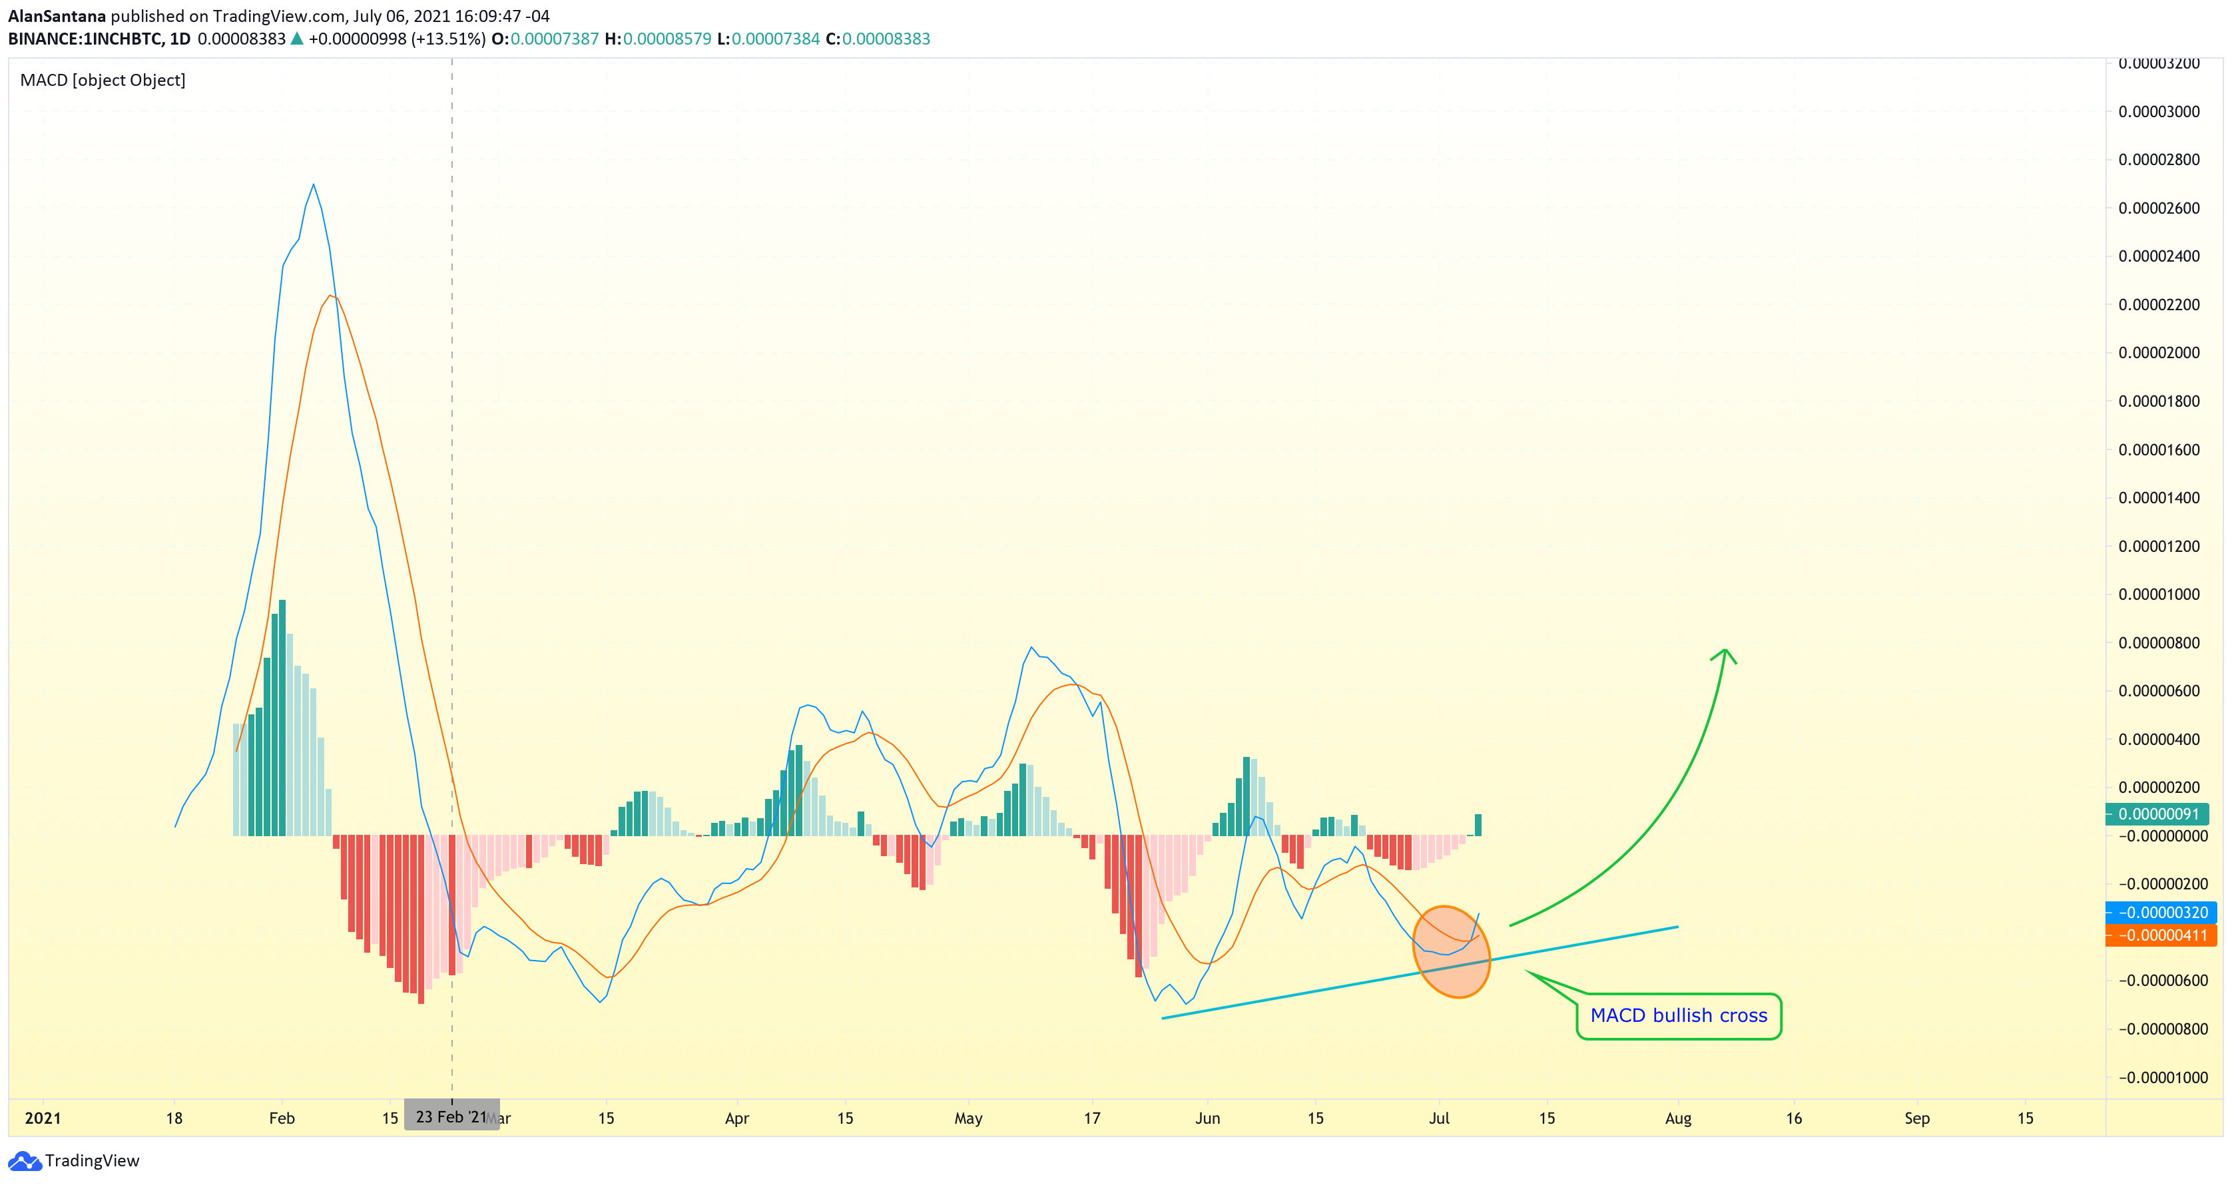2232x1185 pixels.
Task: Click the 0.00003000 price axis label
Action: [2158, 112]
